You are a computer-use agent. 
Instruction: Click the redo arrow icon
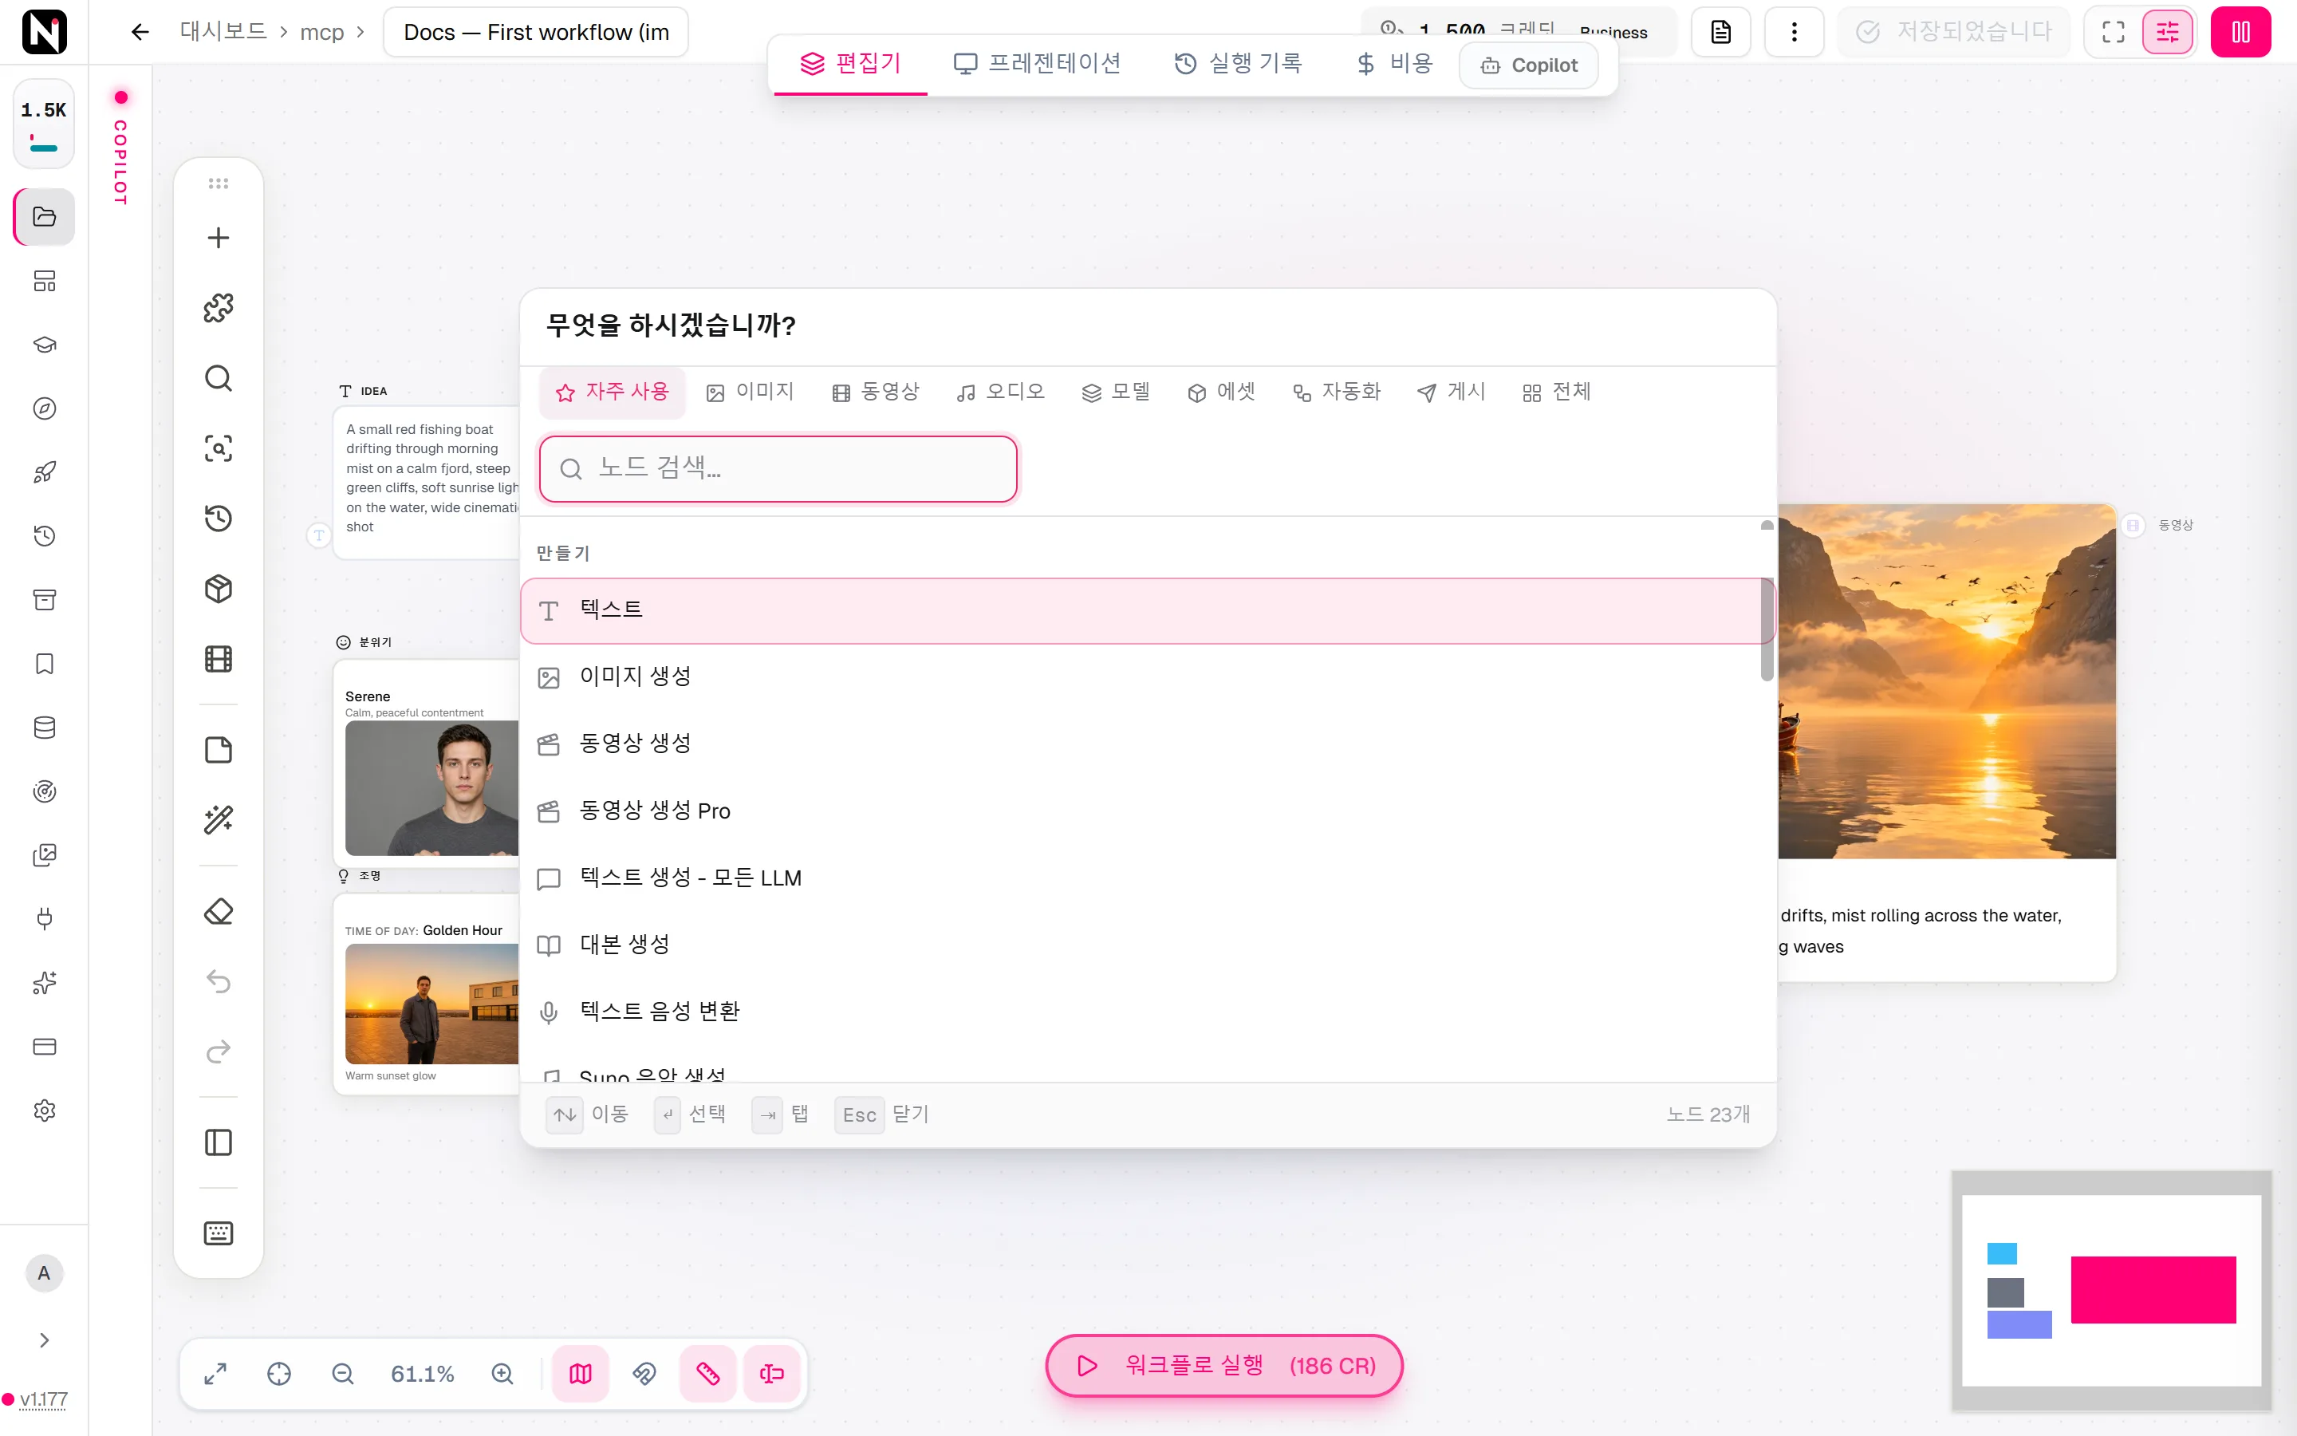(219, 1051)
